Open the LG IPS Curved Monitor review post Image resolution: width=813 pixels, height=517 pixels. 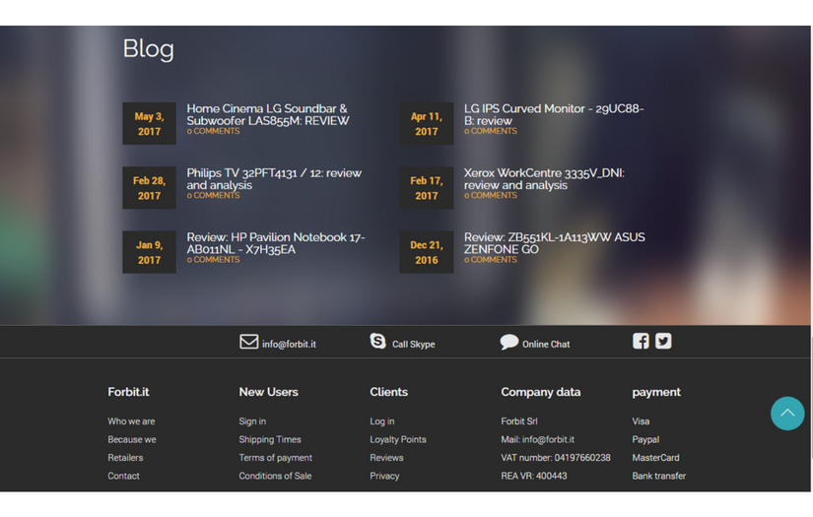click(x=554, y=114)
